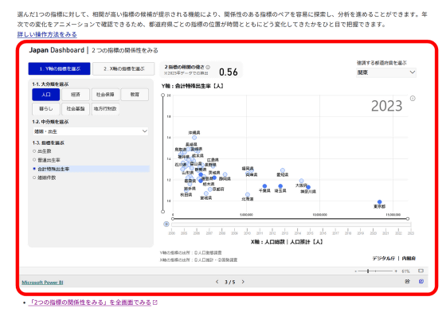
Task: Click the correlation strength help icon
Action: click(208, 67)
